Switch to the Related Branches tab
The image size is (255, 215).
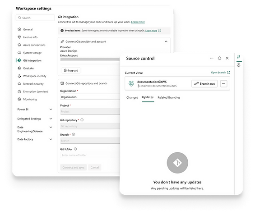[x=169, y=98]
